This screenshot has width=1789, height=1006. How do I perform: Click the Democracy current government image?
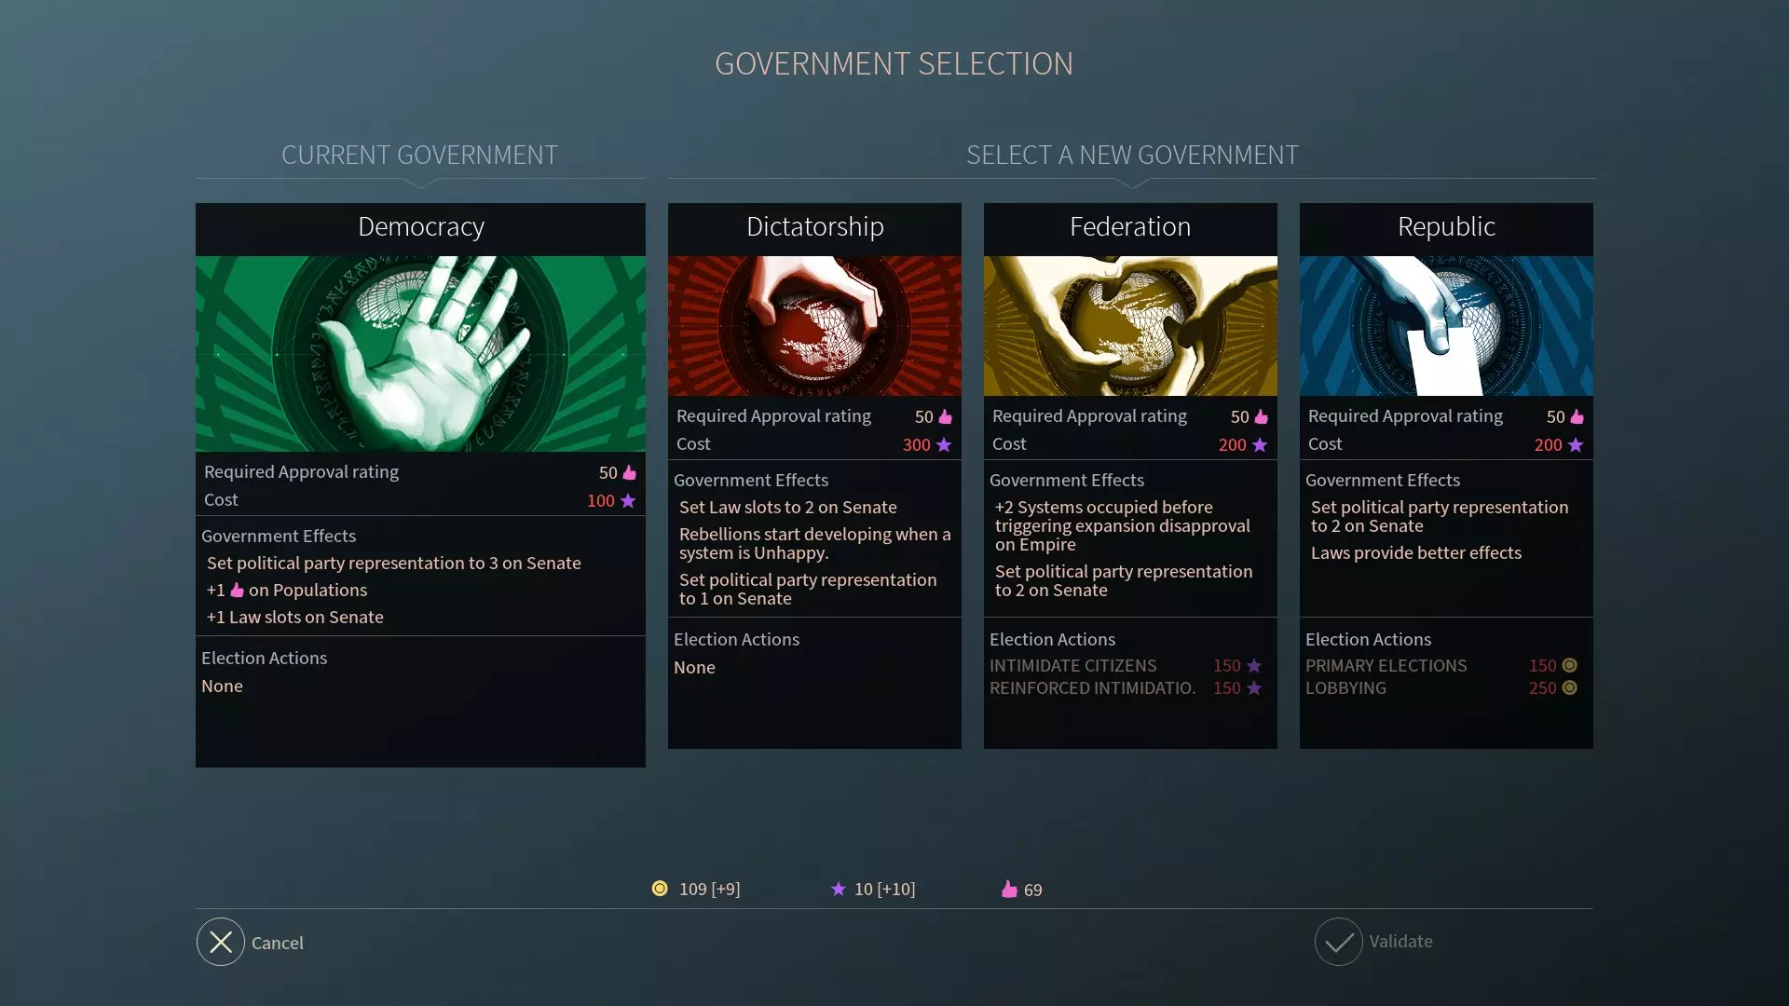click(420, 354)
